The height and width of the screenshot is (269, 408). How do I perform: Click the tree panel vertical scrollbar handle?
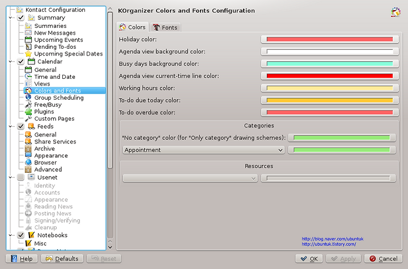point(110,90)
